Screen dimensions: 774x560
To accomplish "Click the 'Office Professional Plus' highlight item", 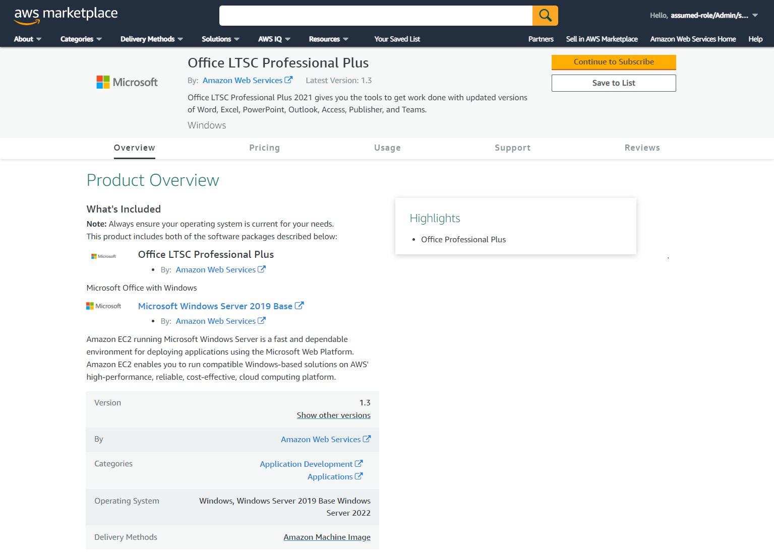I will pyautogui.click(x=463, y=239).
